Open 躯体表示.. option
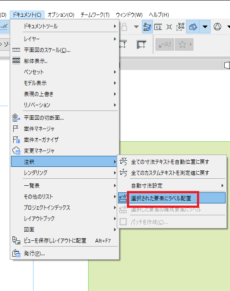 pos(64,61)
